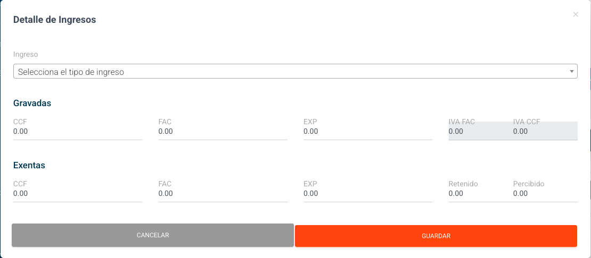
Task: Close the Detalle de Ingresos dialog
Action: pyautogui.click(x=576, y=15)
